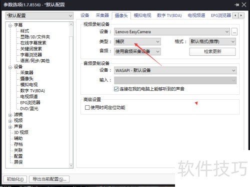
Task: Click the ellipsis button beside video device
Action: pos(234,31)
